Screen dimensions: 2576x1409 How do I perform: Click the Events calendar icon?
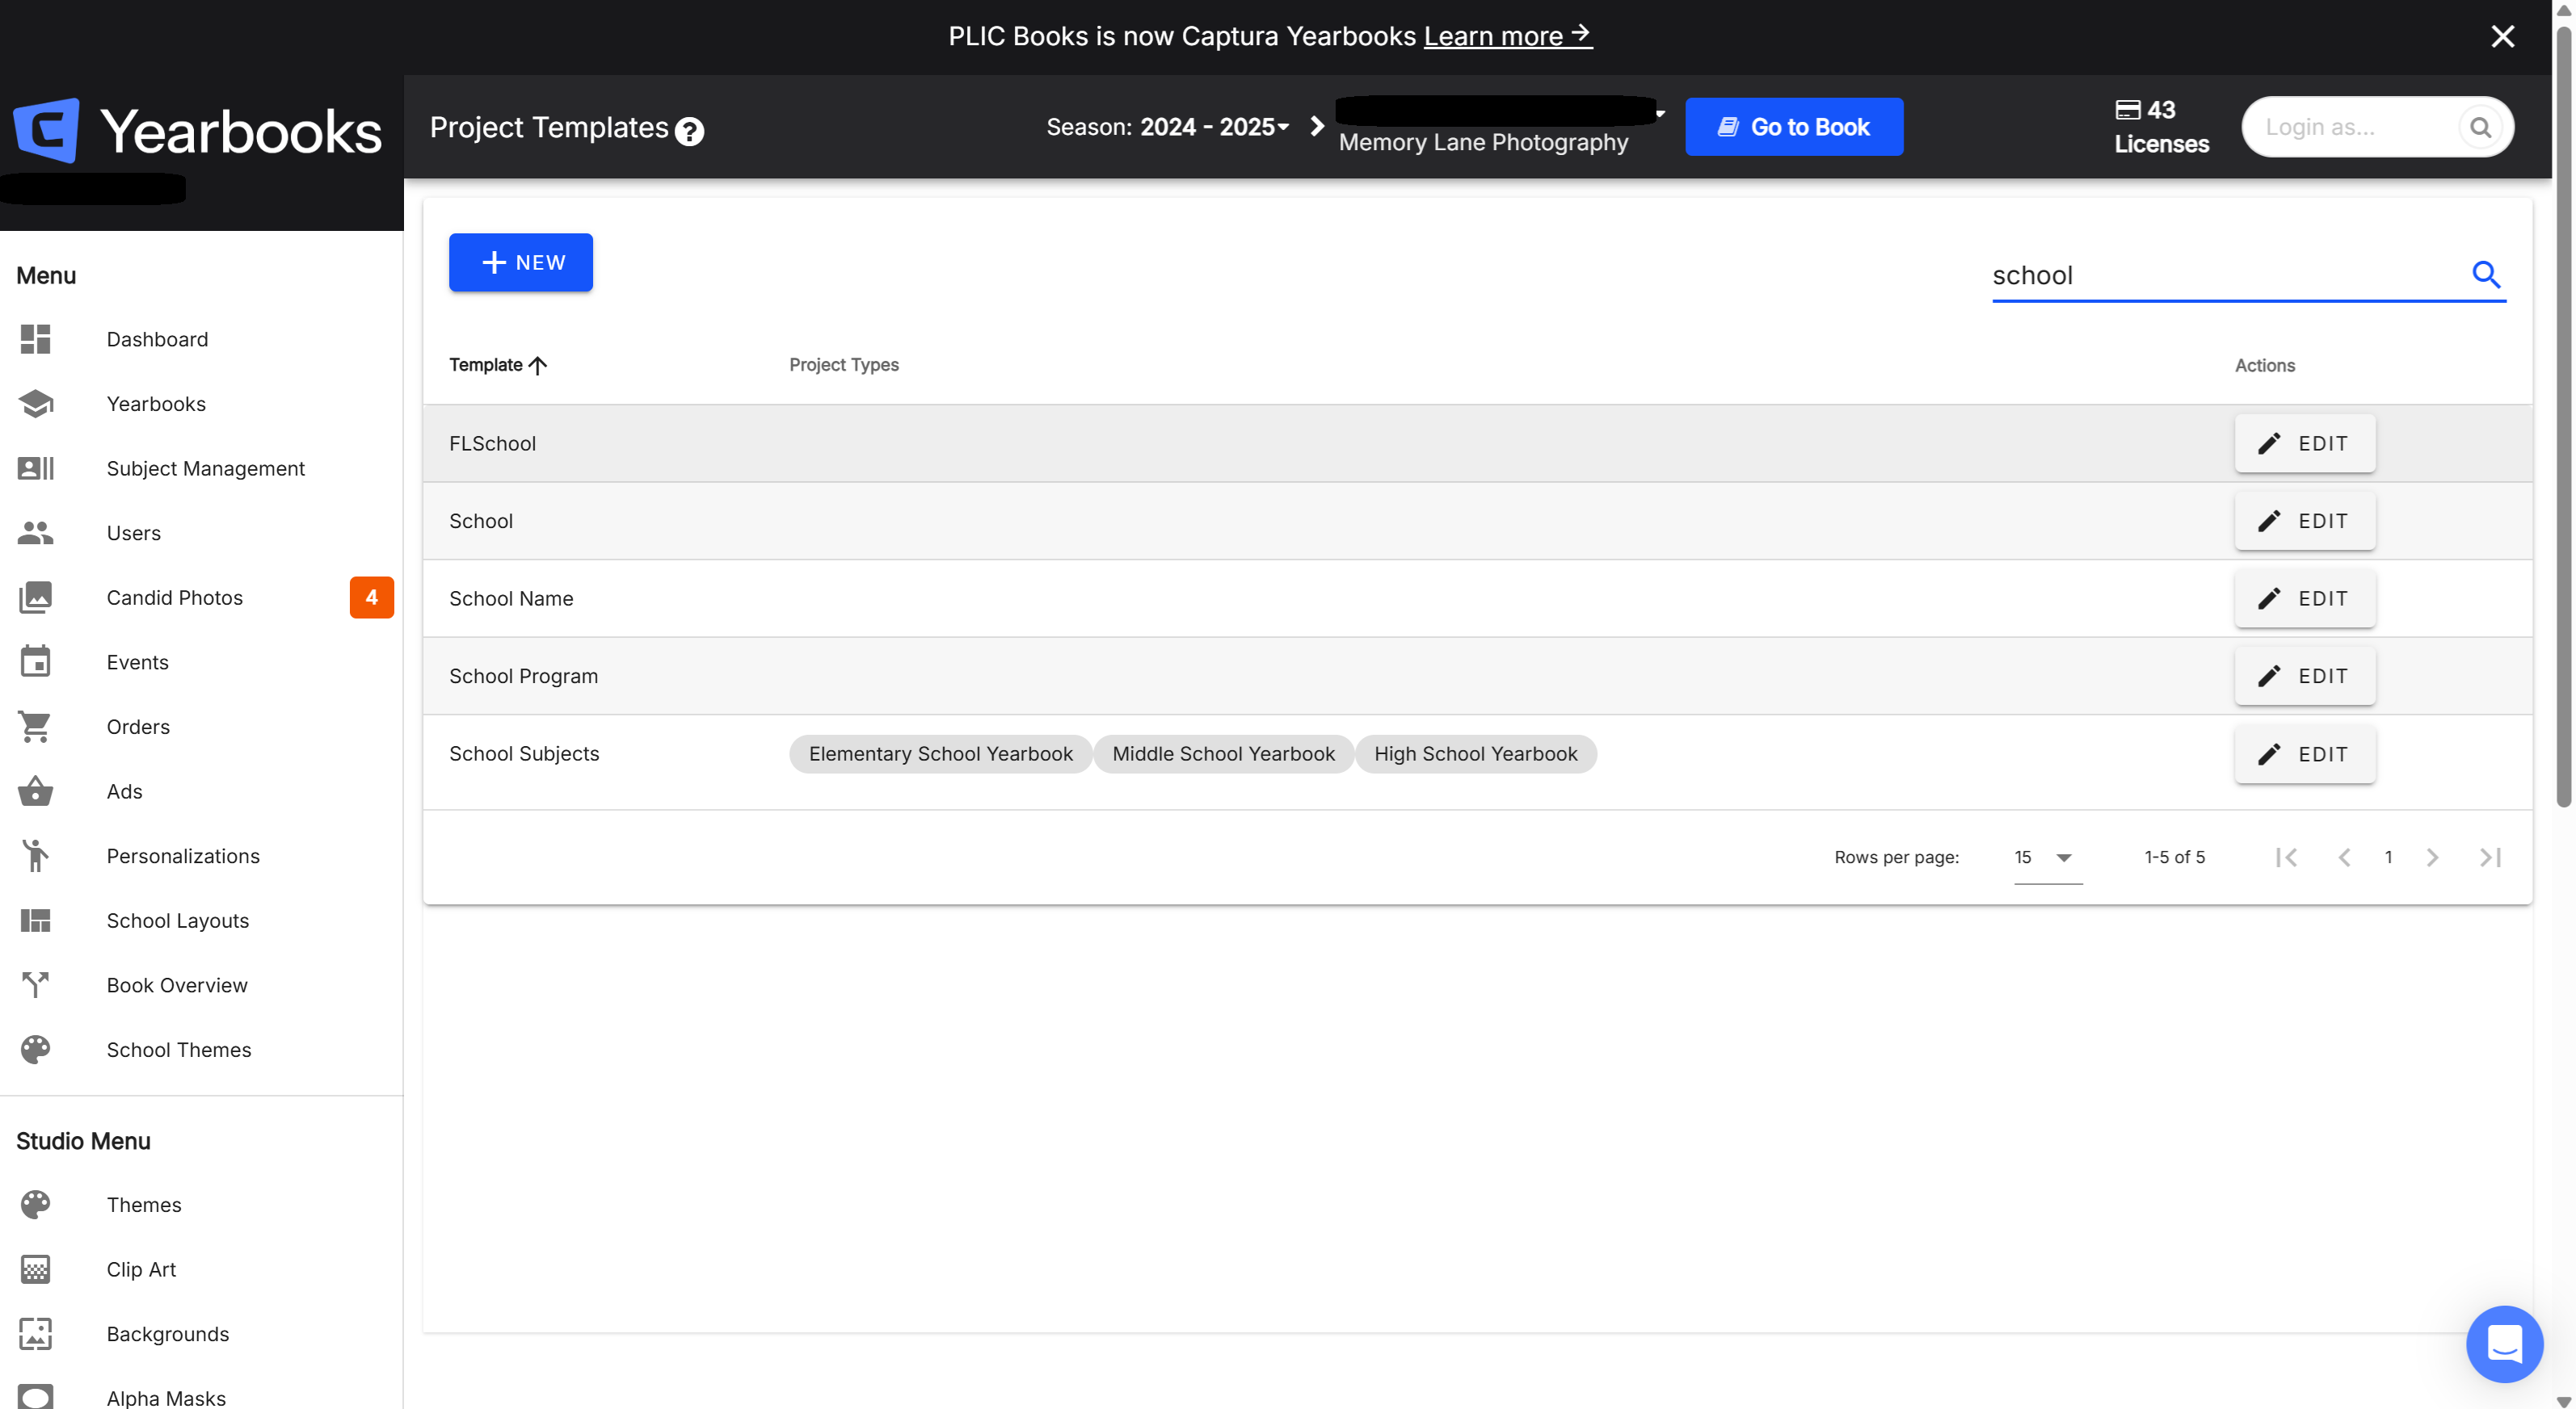[x=35, y=661]
